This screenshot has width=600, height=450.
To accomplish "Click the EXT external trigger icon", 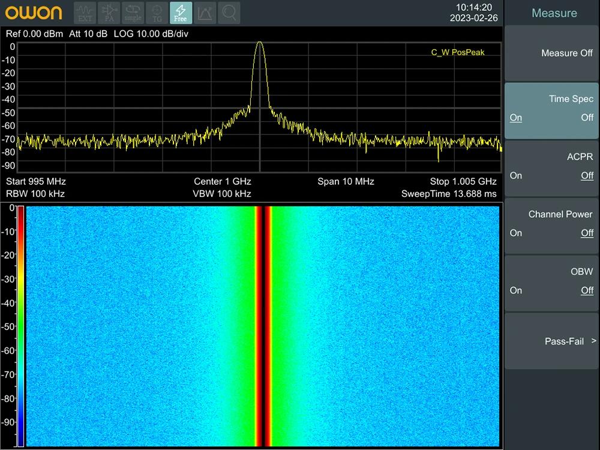I will click(x=85, y=13).
